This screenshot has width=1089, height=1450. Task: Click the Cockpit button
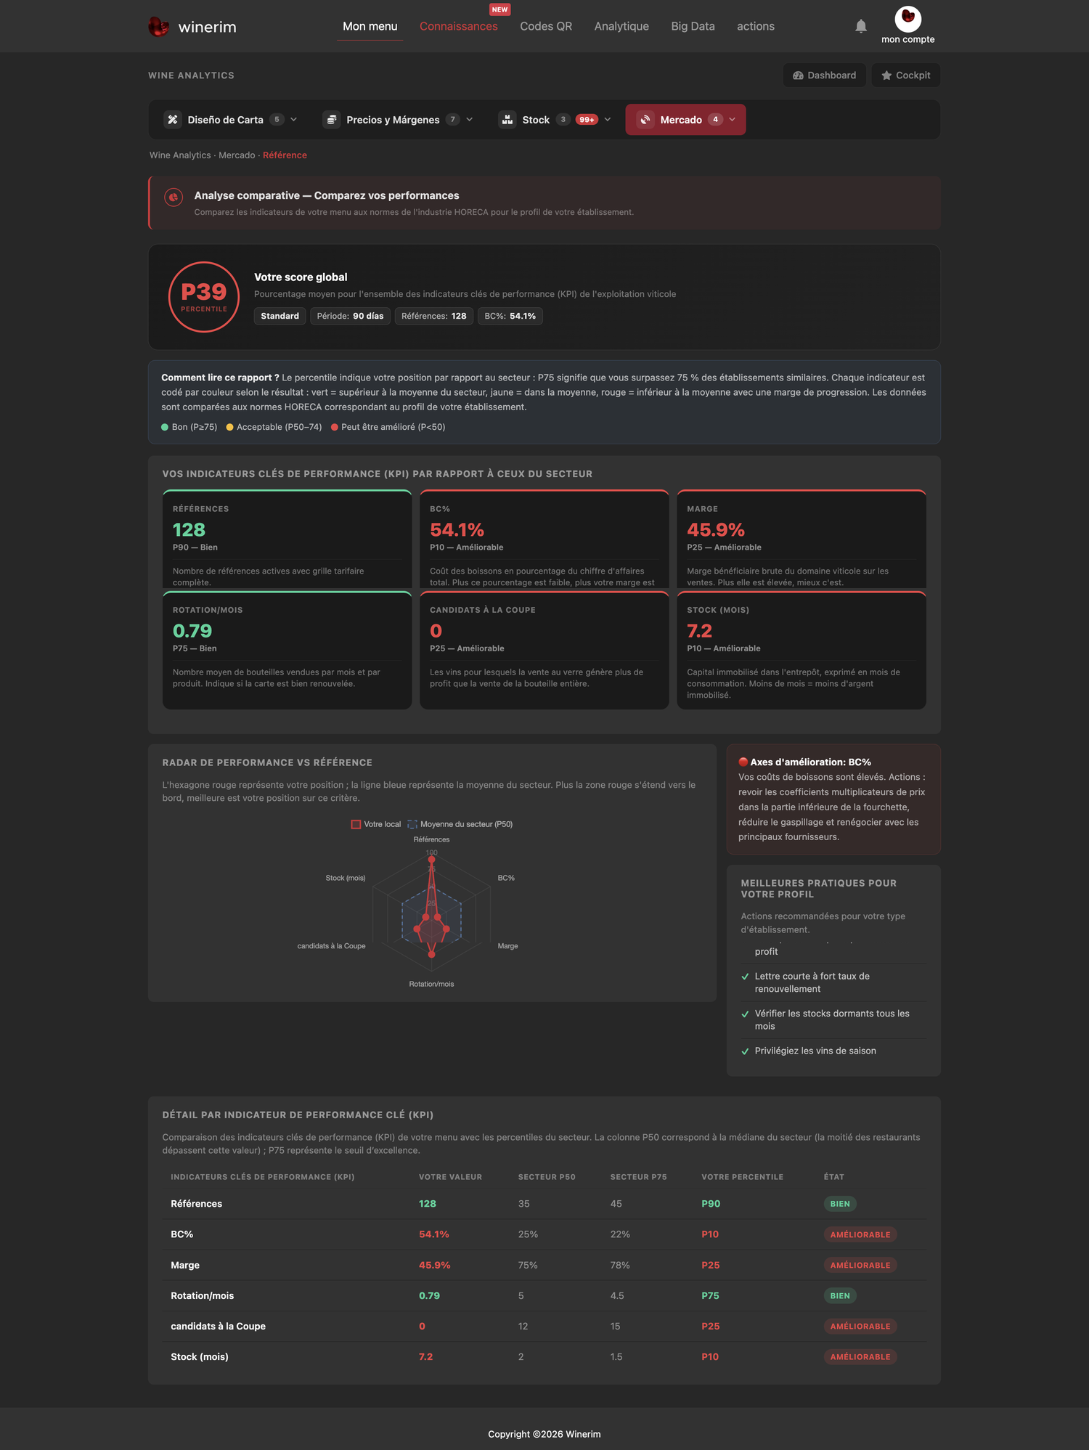[905, 76]
